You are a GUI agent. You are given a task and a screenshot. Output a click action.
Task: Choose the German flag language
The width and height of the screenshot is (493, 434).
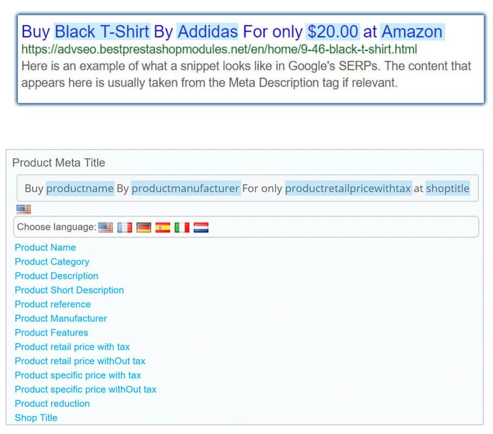(144, 228)
